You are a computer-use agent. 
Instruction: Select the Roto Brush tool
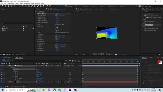click(x=47, y=6)
